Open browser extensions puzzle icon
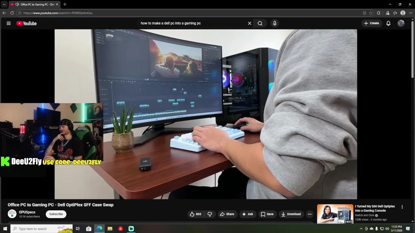Viewport: 415px width, 233px height. click(x=379, y=13)
